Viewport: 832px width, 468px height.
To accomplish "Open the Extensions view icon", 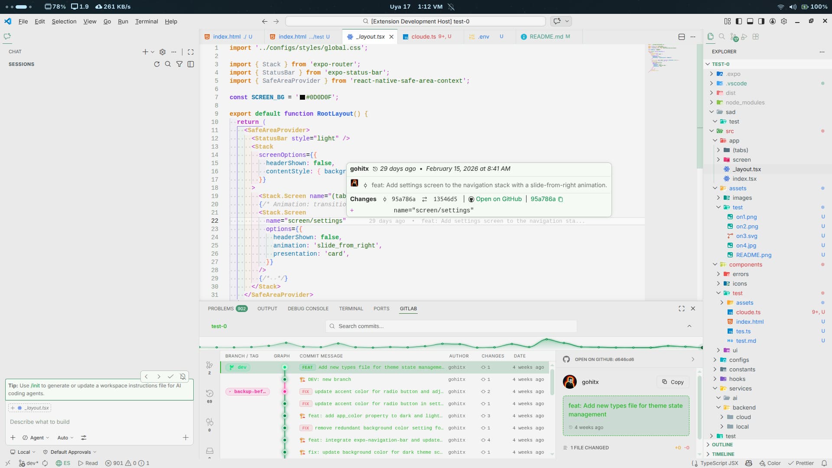I will (x=756, y=37).
